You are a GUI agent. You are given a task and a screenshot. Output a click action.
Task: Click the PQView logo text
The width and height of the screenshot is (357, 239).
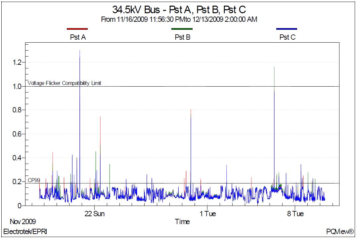pos(340,232)
